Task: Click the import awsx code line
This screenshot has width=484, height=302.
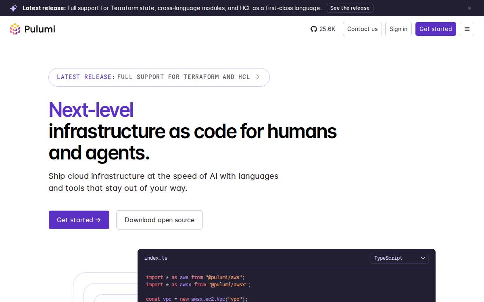Action: click(198, 285)
